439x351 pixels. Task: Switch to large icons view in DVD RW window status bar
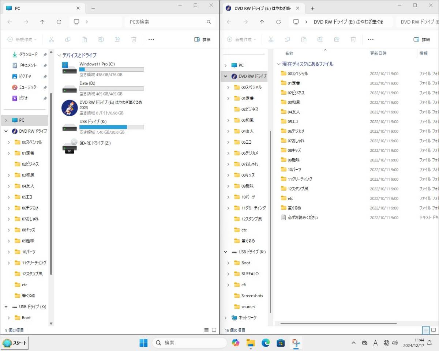click(434, 330)
